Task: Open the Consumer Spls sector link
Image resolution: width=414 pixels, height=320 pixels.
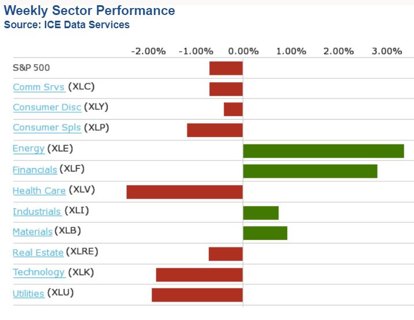Action: 47,128
